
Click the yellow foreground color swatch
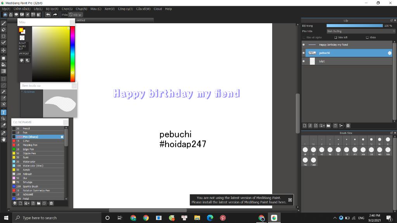click(21, 30)
